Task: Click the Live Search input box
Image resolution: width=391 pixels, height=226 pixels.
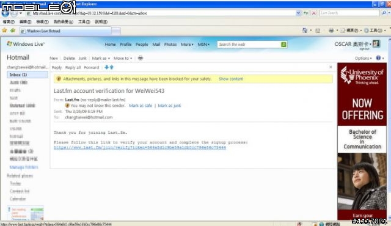Action: coord(349,13)
